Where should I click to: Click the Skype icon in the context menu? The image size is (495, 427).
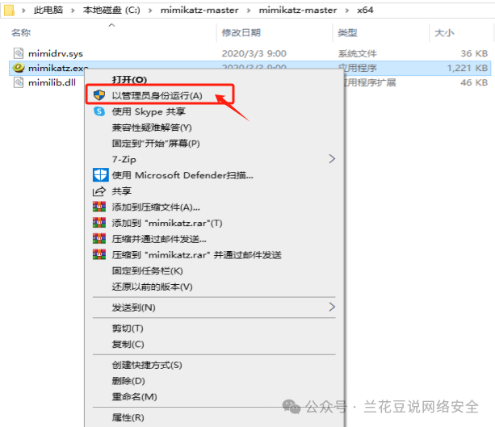pos(100,111)
